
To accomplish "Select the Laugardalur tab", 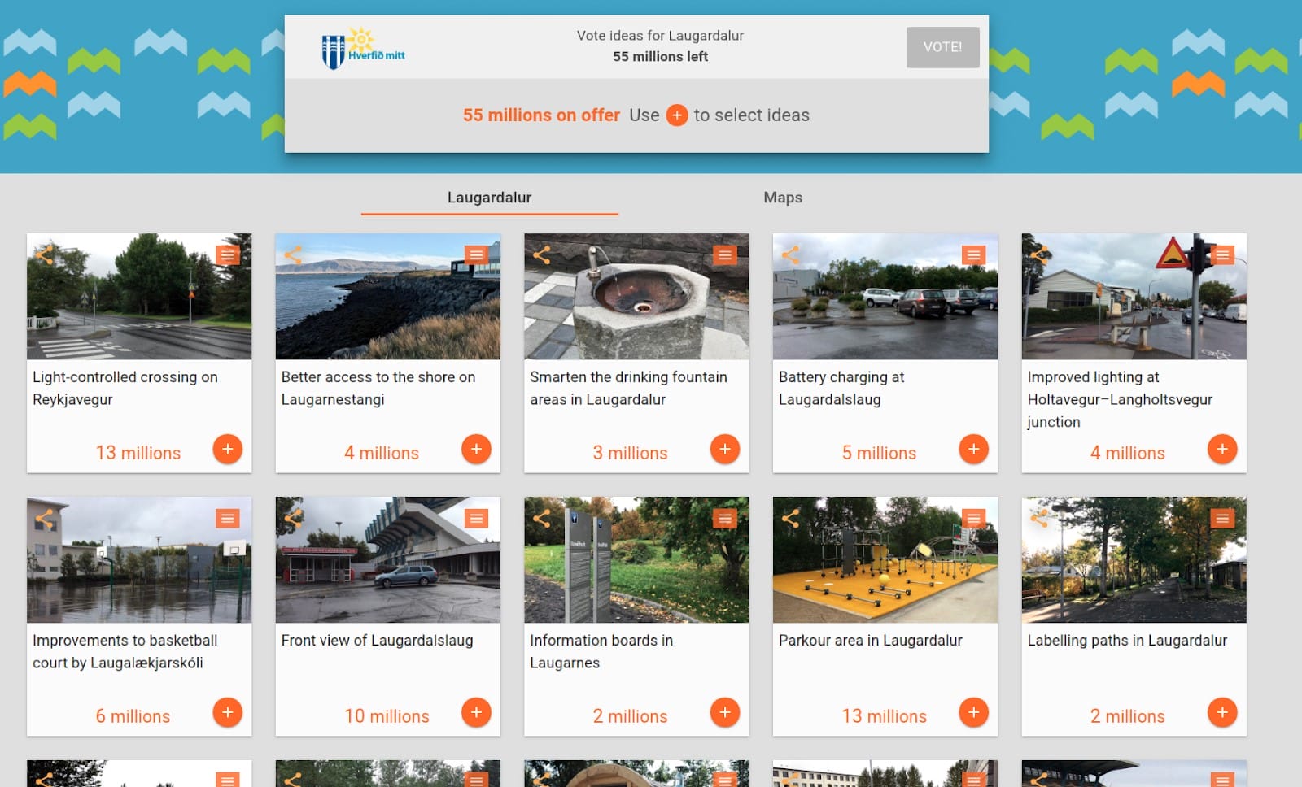I will [x=489, y=198].
